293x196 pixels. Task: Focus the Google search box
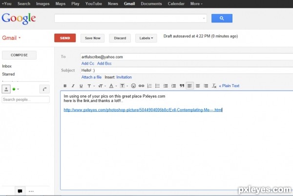(x=130, y=18)
